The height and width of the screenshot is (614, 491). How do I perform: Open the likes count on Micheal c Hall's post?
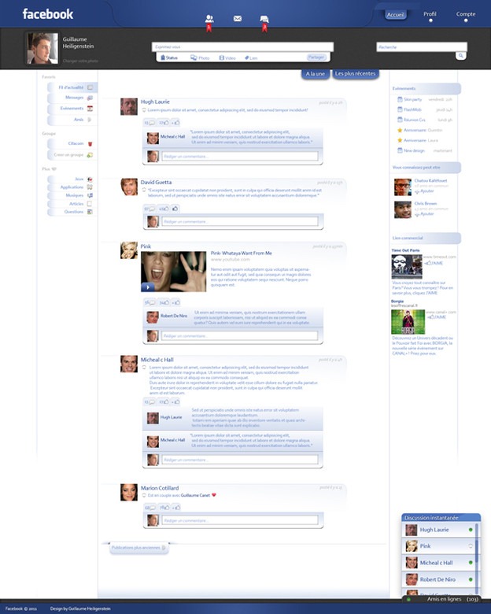click(164, 401)
